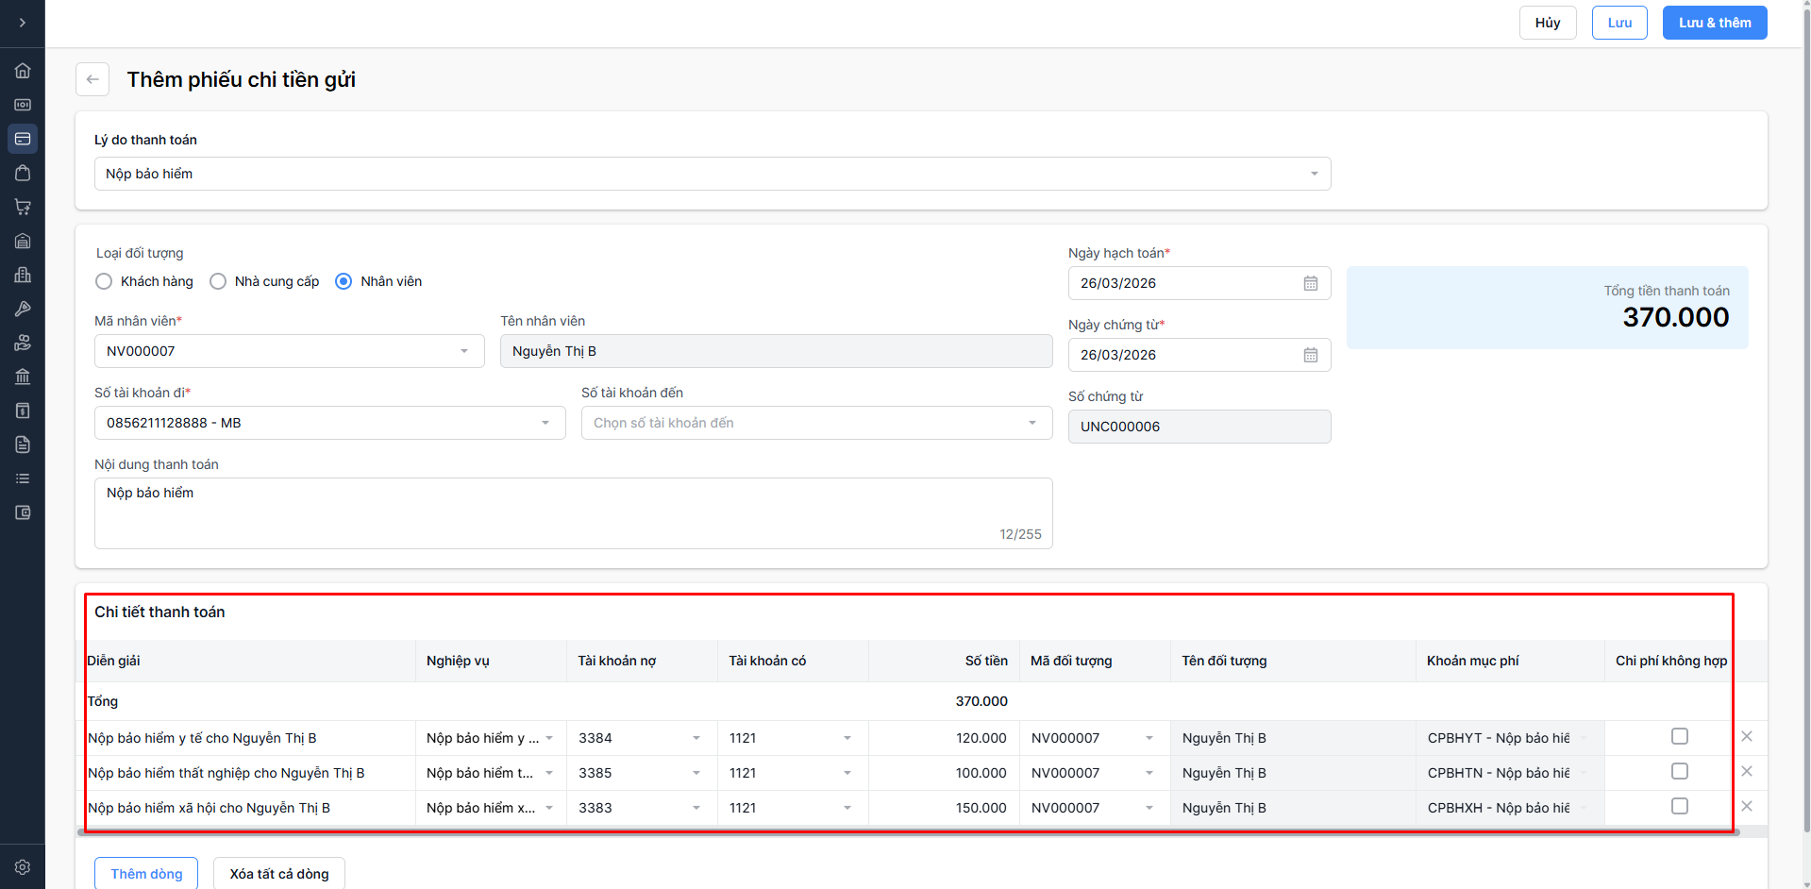Tick Chi phí không hợp lý for 3384 row

[1679, 736]
